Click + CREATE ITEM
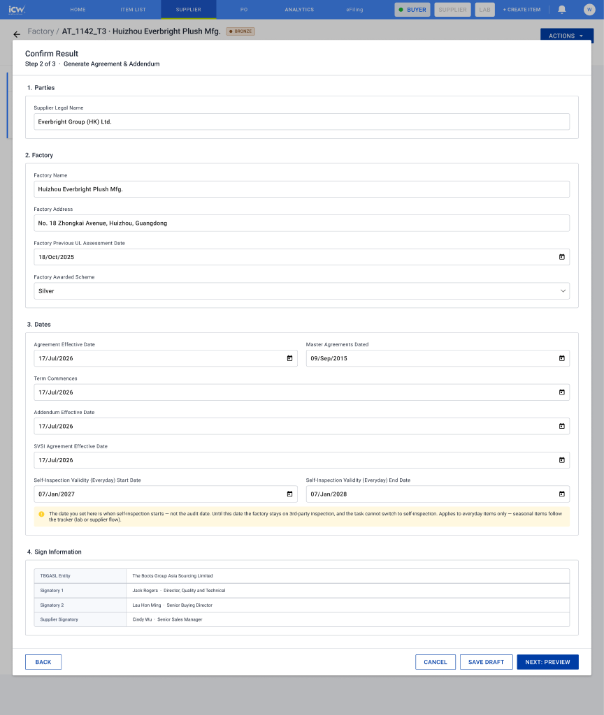604x715 pixels. point(522,10)
